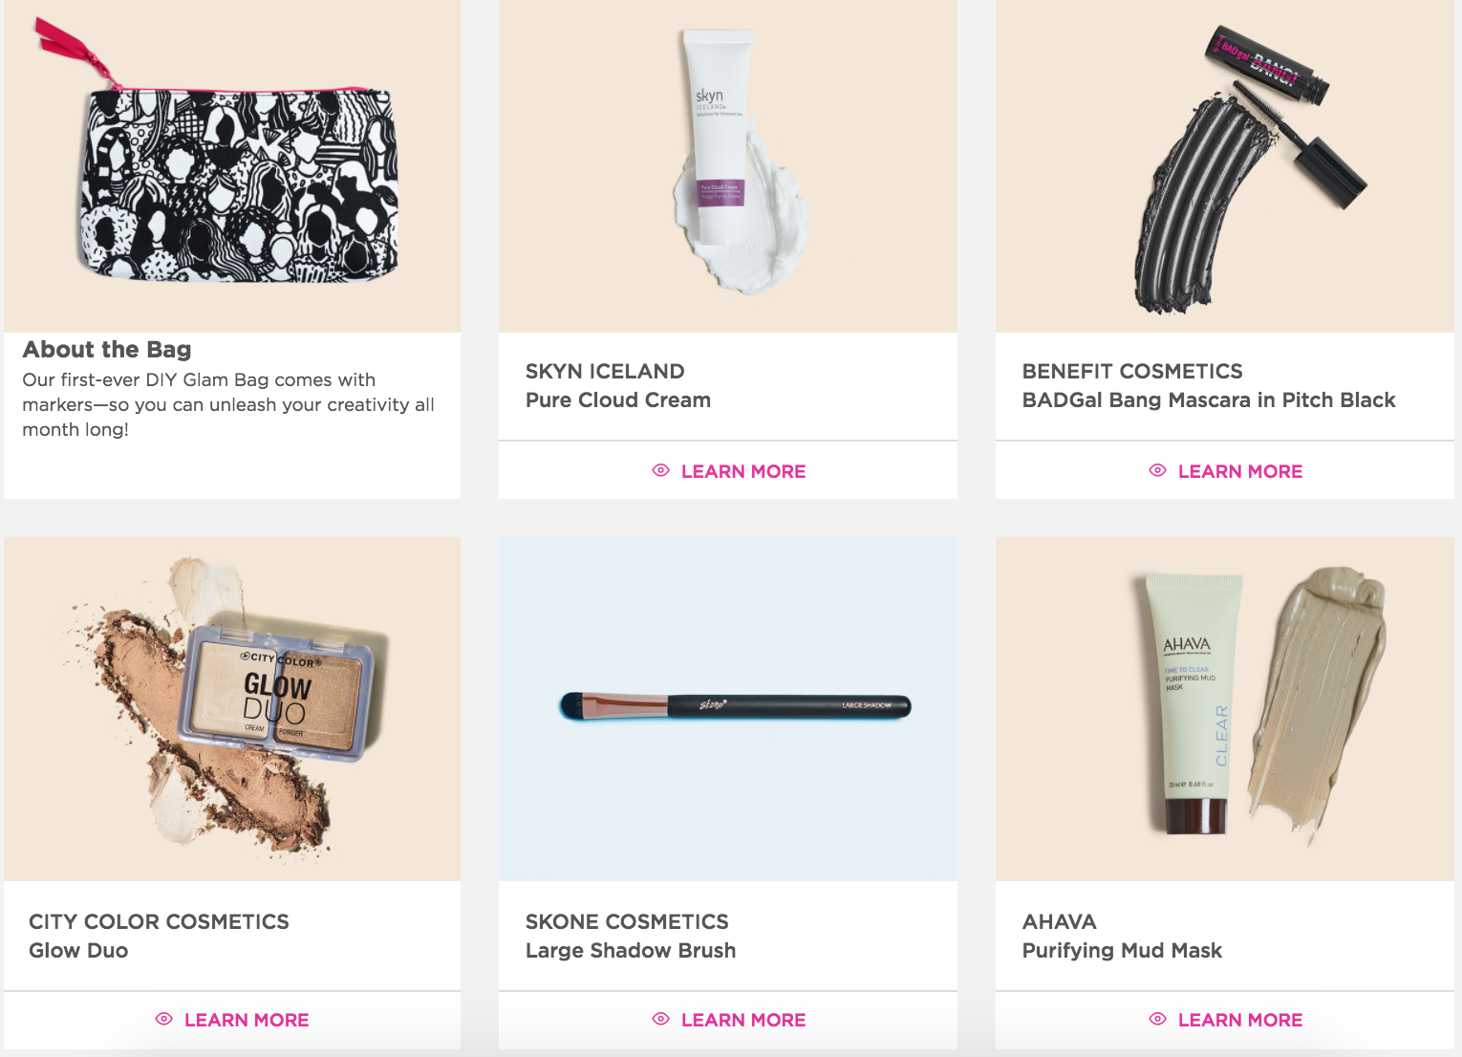The image size is (1462, 1057).
Task: Select the BADGal Bang mascara image
Action: click(1225, 166)
